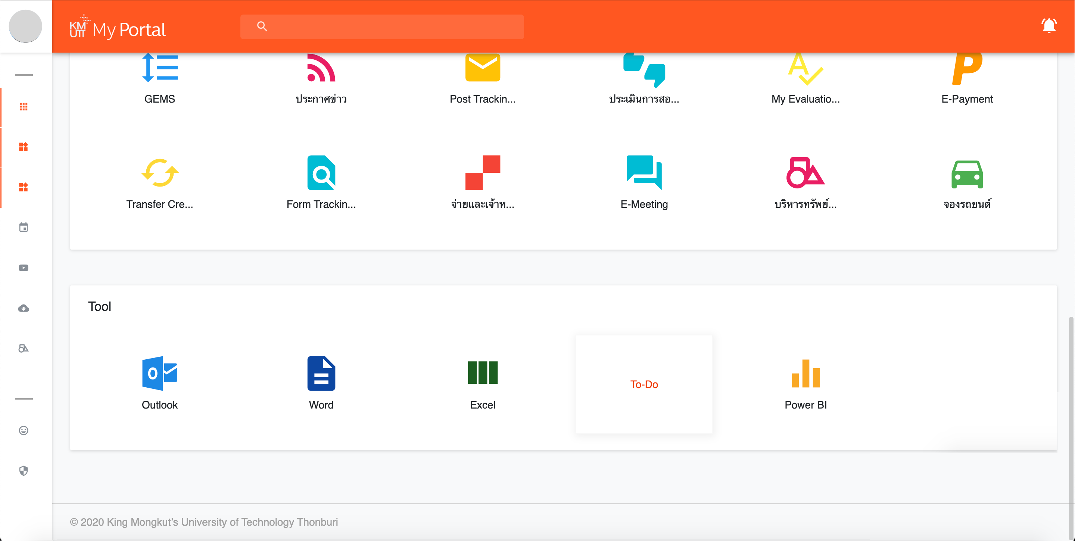
Task: Open Excel tool
Action: point(482,372)
